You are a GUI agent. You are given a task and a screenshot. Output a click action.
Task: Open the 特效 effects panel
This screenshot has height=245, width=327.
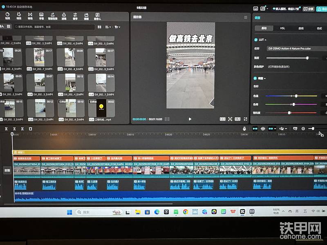[x=19, y=16]
